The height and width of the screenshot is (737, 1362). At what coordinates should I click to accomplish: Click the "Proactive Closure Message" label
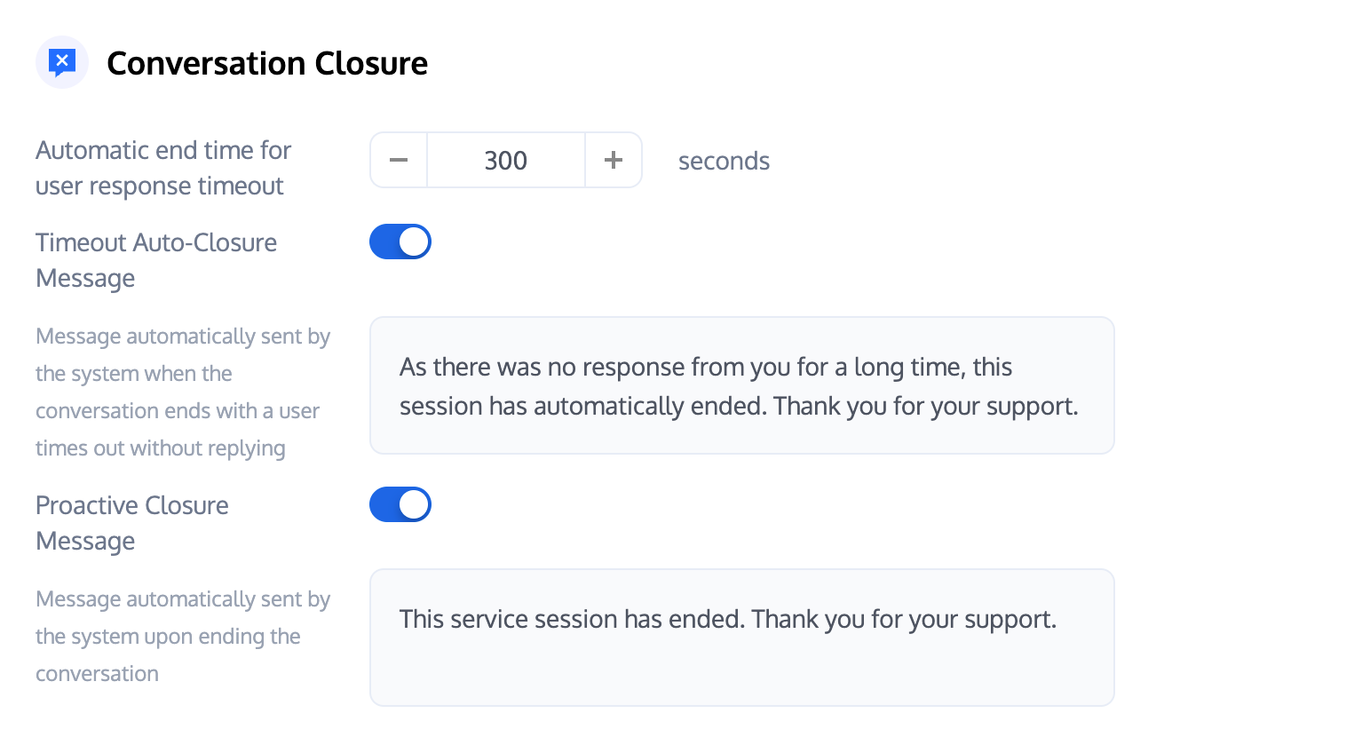(132, 523)
